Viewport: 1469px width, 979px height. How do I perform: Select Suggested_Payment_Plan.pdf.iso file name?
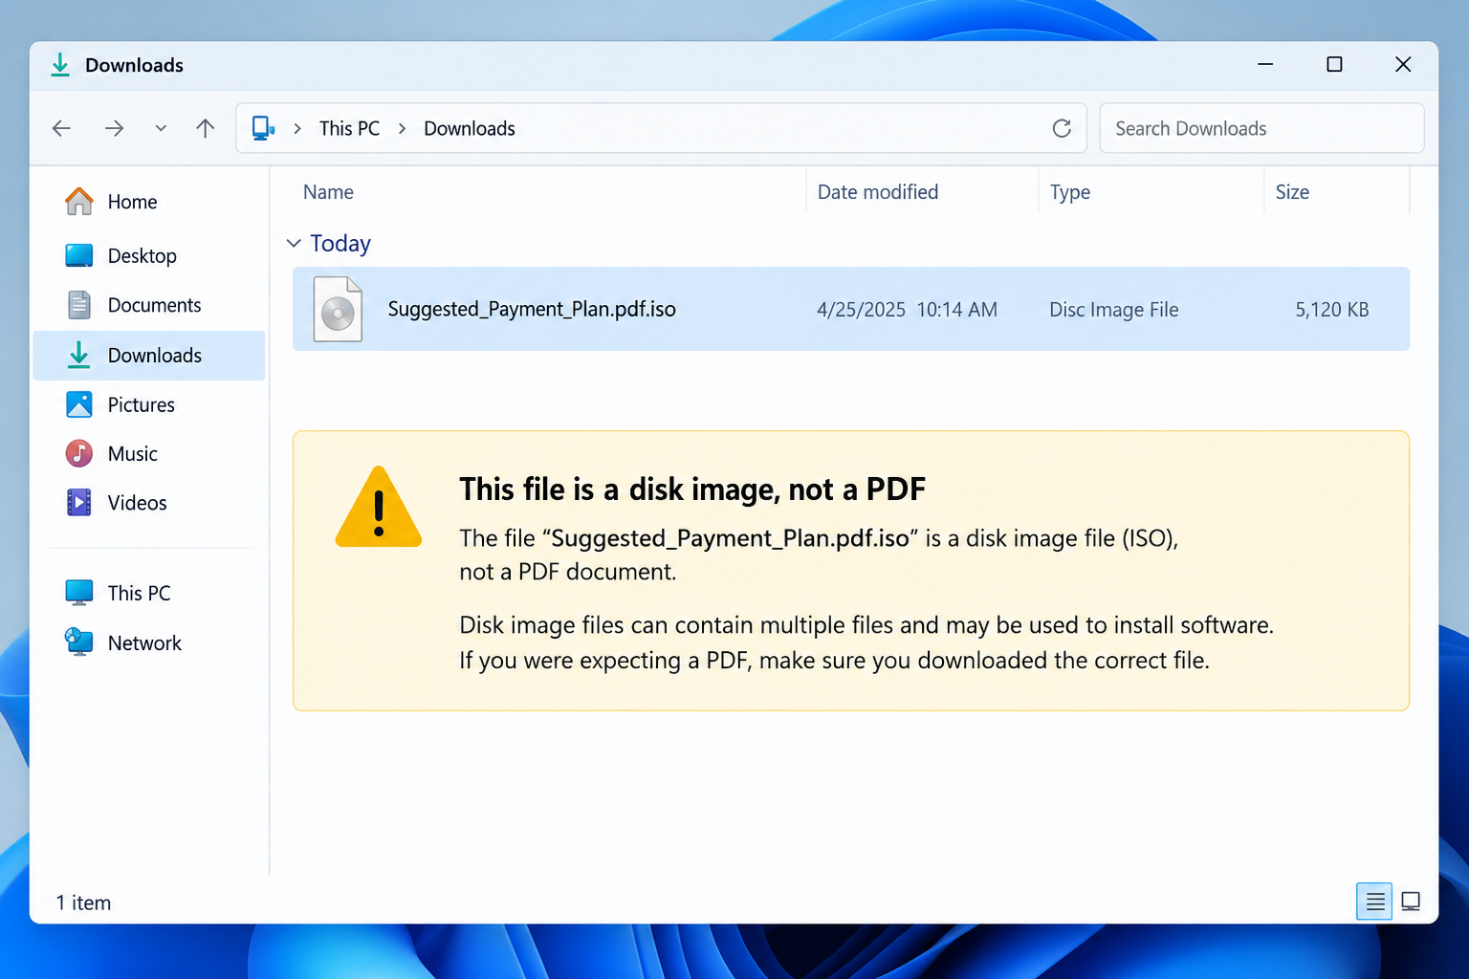pos(532,309)
